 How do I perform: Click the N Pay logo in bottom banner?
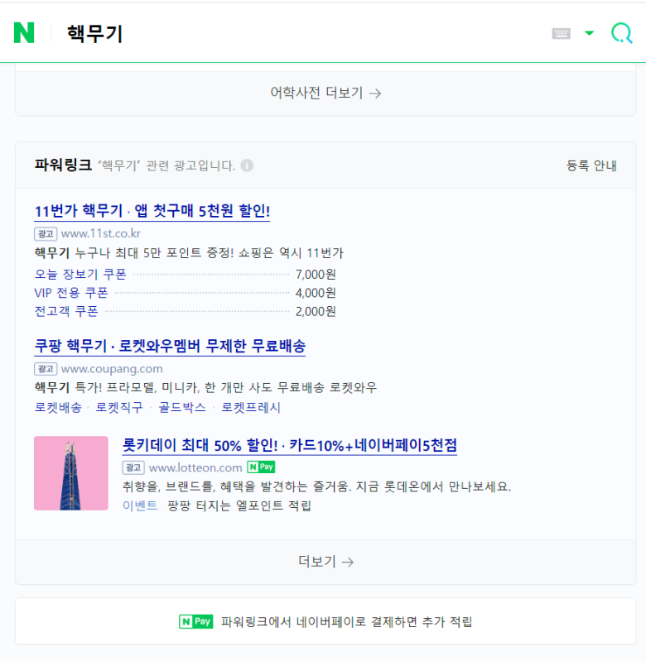[x=196, y=621]
